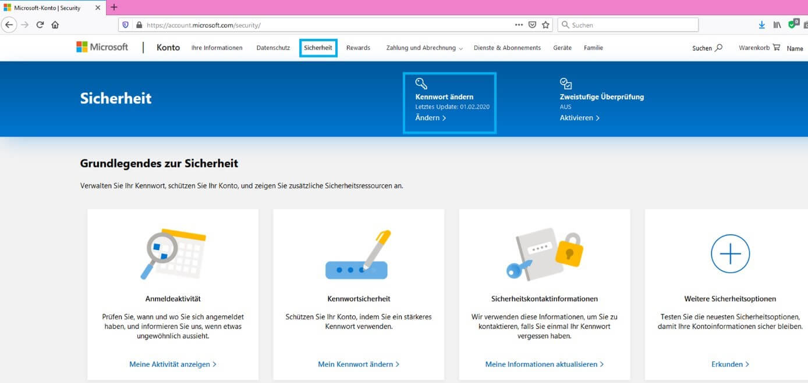Open the Firefox downloads arrow
Viewport: 808px width, 383px height.
coord(762,25)
